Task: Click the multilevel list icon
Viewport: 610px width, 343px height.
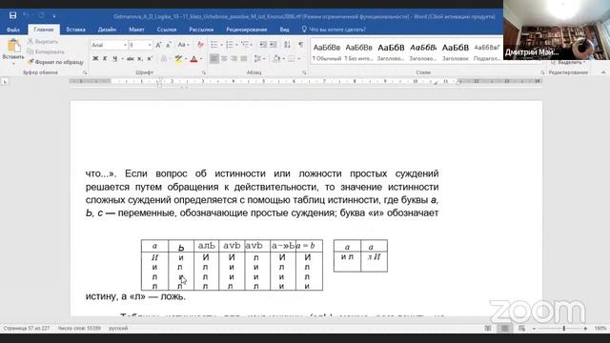Action: tap(245, 45)
